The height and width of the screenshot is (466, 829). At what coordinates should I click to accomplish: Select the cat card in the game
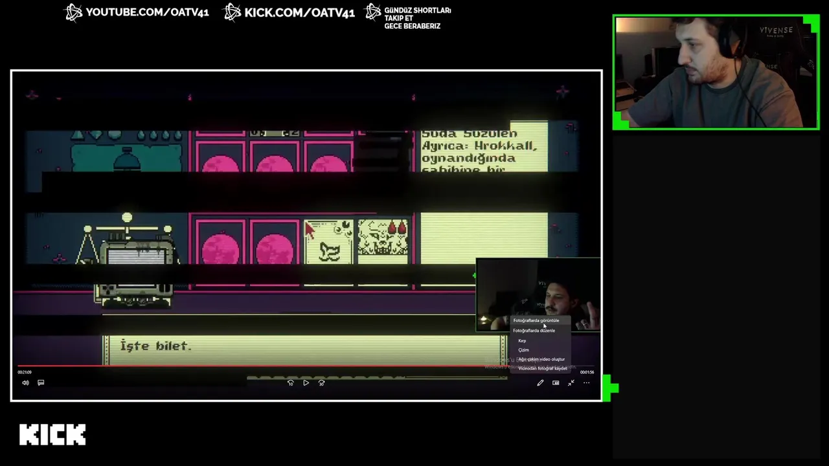(329, 241)
